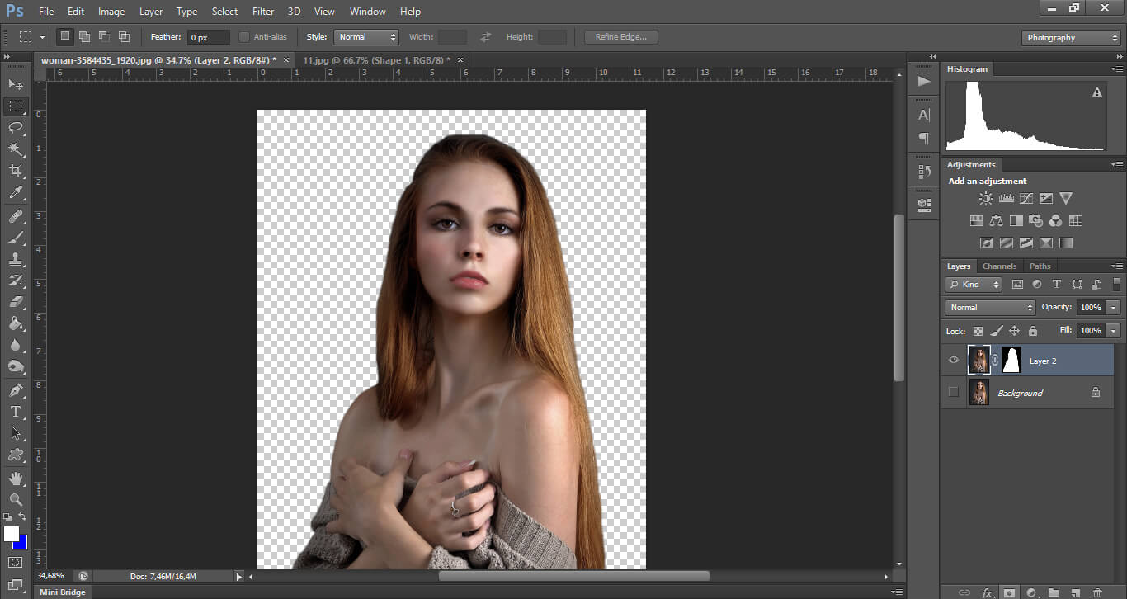
Task: Click the Create new layer icon
Action: click(1075, 592)
